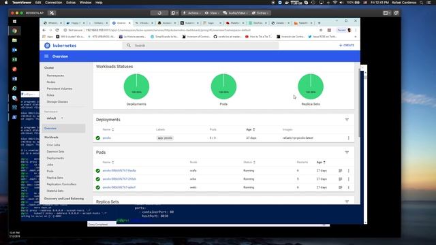Go back in Chrome
This screenshot has height=245, width=436.
pyautogui.click(x=44, y=30)
